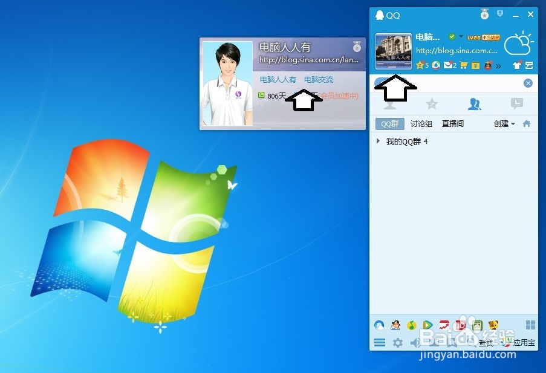
Task: Open the QQ main menu hamburger icon
Action: (380, 343)
